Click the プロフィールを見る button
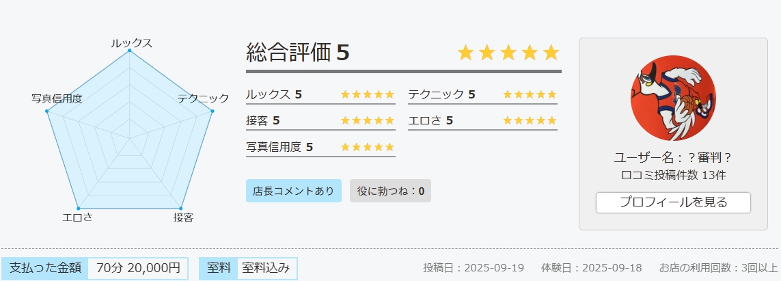The width and height of the screenshot is (781, 281). pyautogui.click(x=673, y=202)
